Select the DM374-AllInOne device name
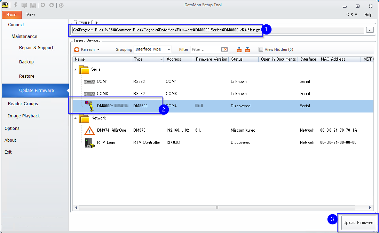 click(112, 130)
